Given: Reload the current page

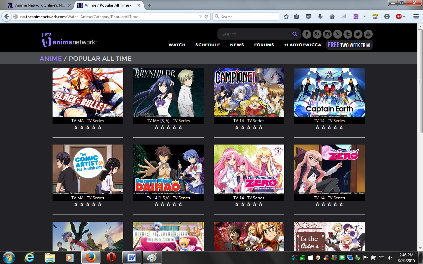Looking at the screenshot, I should pos(207,16).
